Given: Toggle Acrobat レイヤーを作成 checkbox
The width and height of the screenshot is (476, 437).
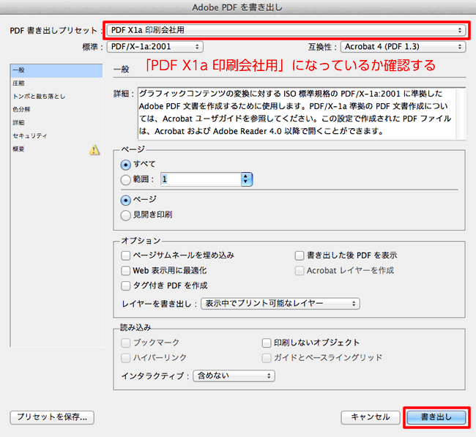Looking at the screenshot, I should (x=300, y=270).
